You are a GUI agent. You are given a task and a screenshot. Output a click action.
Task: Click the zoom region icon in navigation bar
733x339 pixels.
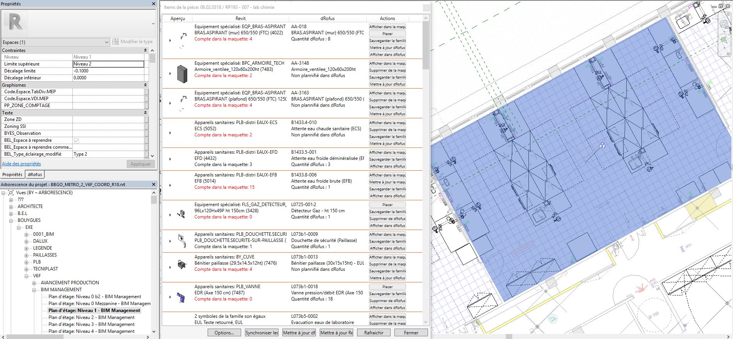point(725,40)
